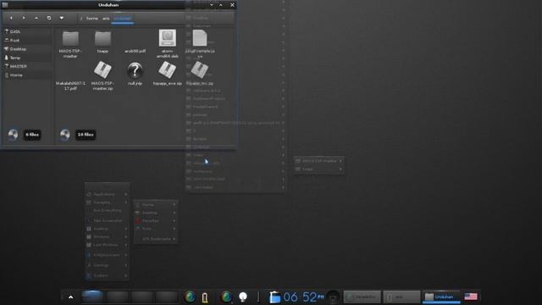
Task: Open Home in the file manager sidebar
Action: (x=27, y=75)
